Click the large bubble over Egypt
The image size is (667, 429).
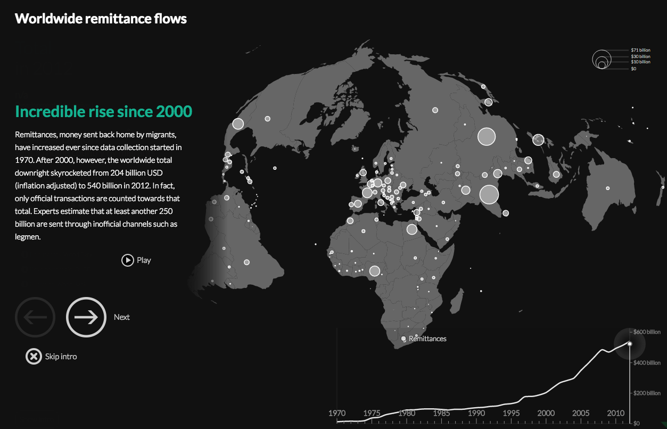click(x=411, y=229)
